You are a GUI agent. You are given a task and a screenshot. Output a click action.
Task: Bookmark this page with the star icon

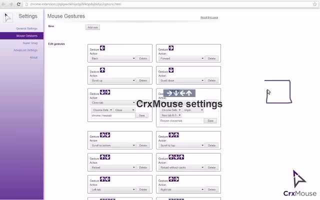[314, 4]
